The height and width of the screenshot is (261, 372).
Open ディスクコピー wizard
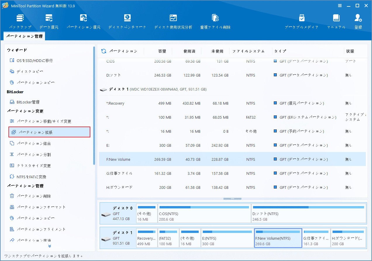[27, 72]
